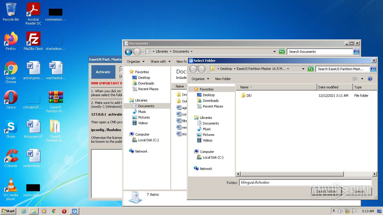Viewport: 383px width, 215px height.
Task: Open VLC media player desktop shortcut
Action: point(11,189)
